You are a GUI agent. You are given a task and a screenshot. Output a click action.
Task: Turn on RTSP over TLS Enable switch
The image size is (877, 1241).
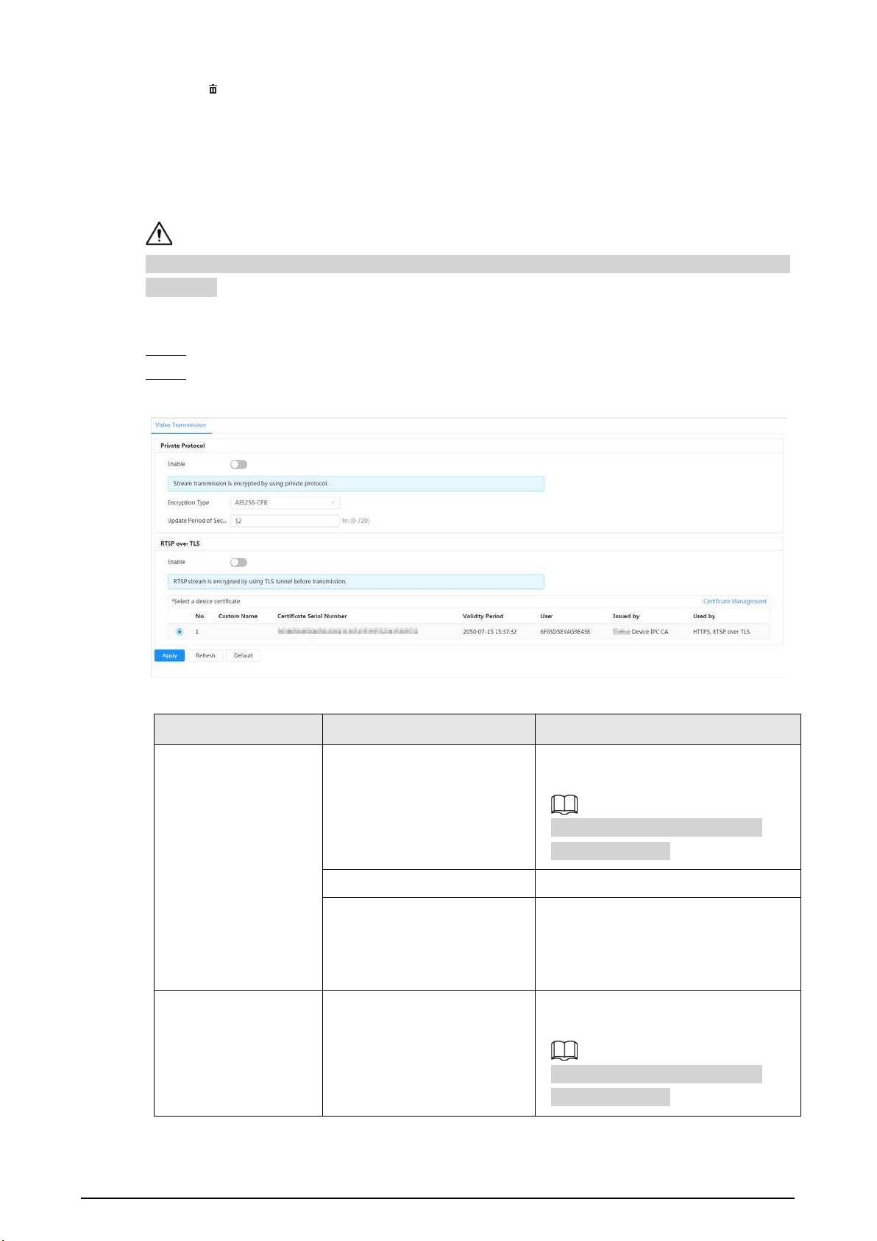tap(238, 563)
